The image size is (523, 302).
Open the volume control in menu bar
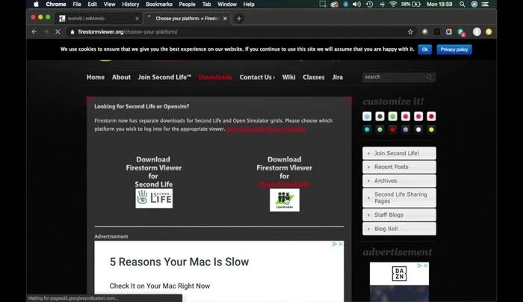click(356, 4)
